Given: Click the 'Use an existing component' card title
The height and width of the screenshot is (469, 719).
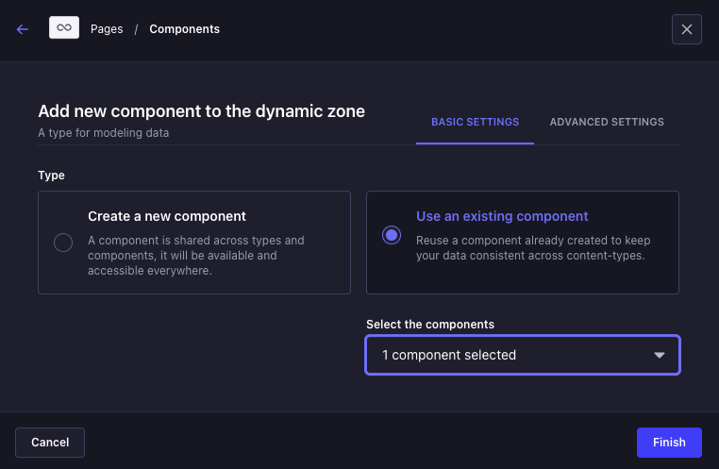Looking at the screenshot, I should [502, 216].
